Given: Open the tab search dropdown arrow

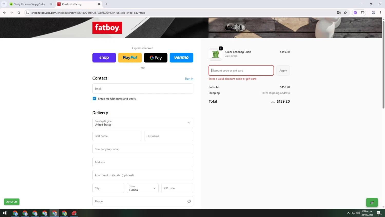Looking at the screenshot, I should (4, 4).
